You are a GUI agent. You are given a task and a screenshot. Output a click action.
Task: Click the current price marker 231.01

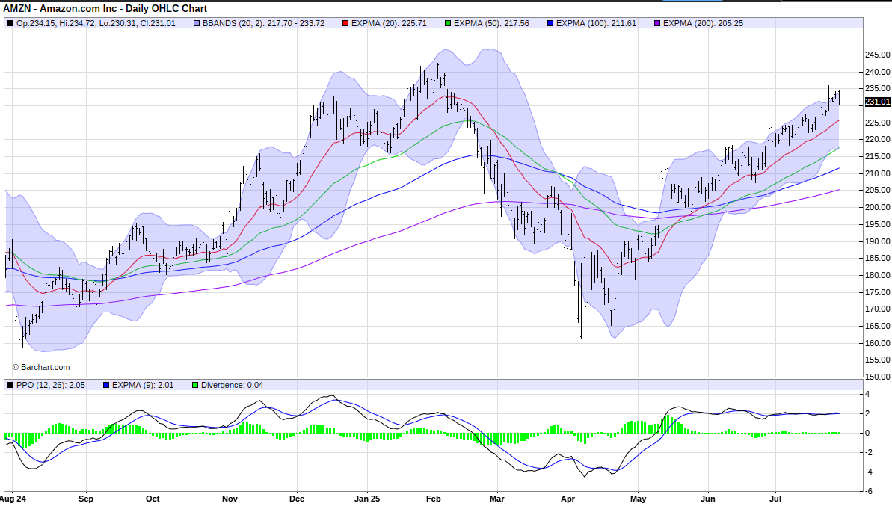(x=877, y=102)
